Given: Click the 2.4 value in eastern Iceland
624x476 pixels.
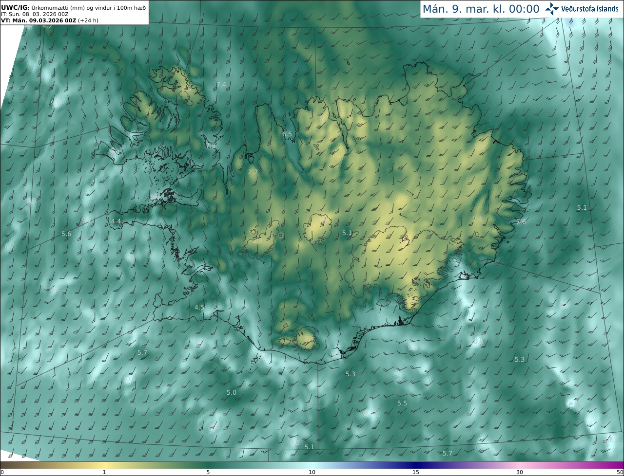Looking at the screenshot, I should click(x=477, y=220).
